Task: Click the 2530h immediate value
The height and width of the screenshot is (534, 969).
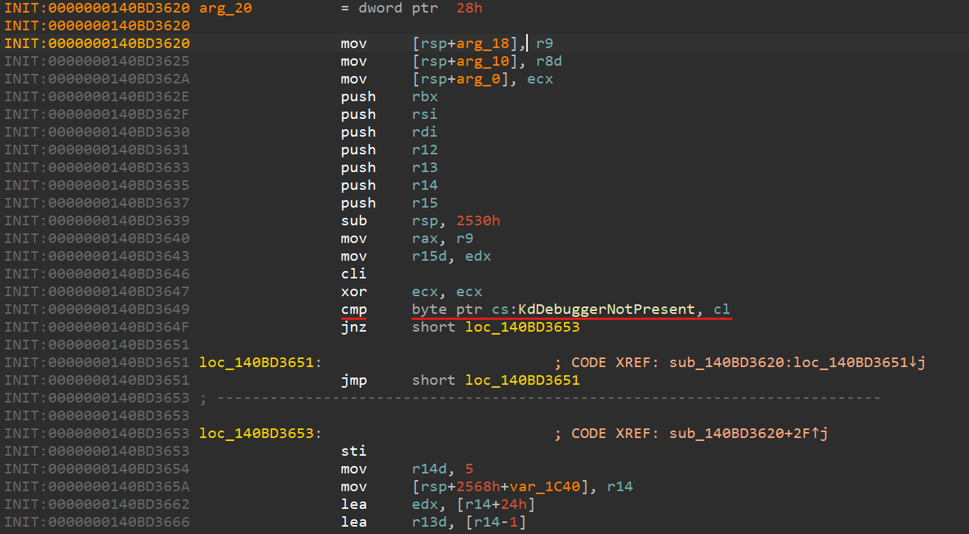Action: [472, 221]
